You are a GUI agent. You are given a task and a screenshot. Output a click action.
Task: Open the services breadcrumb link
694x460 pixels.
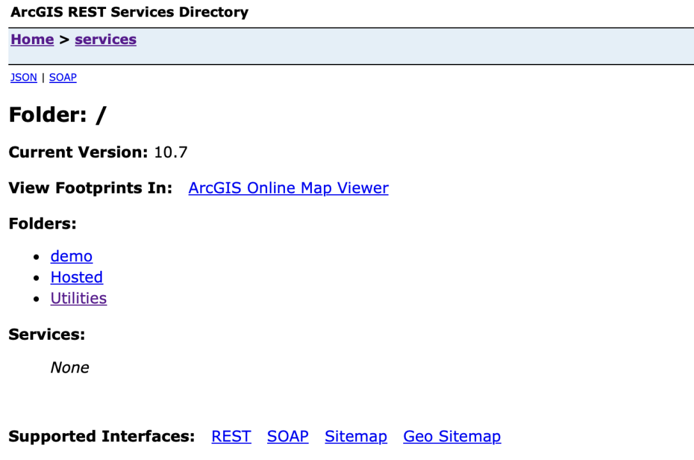[106, 40]
